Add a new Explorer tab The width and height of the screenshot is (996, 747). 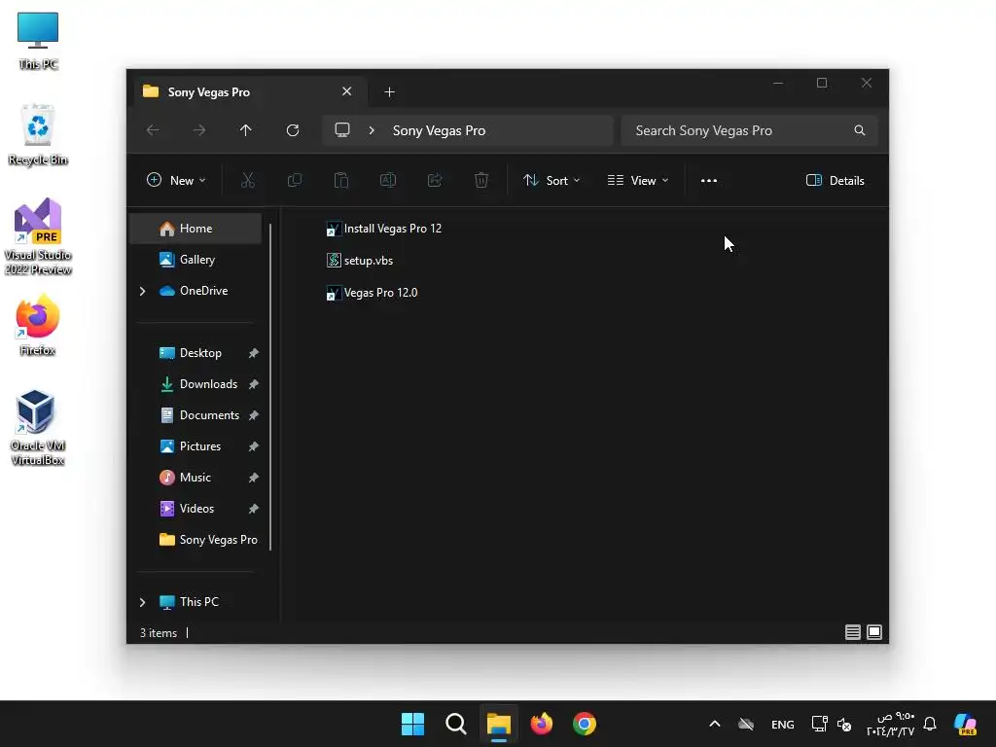(x=389, y=92)
